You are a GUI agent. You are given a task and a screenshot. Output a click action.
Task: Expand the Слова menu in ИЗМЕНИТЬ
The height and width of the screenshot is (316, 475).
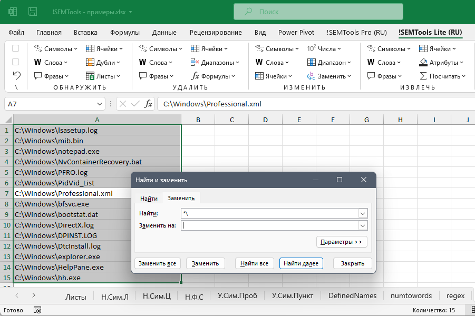click(x=287, y=63)
